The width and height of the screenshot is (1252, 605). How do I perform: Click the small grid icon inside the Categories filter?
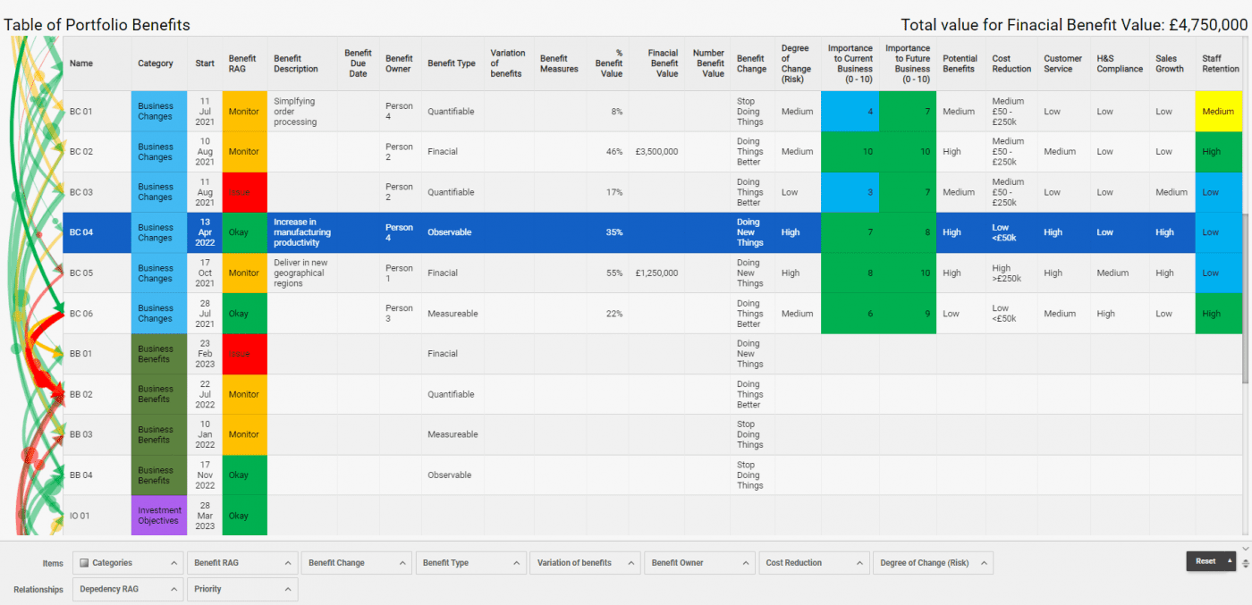click(86, 562)
